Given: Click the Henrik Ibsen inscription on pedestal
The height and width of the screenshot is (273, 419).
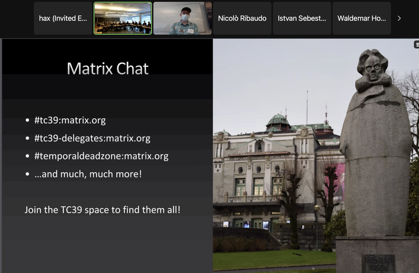Looking at the screenshot, I should point(378,263).
